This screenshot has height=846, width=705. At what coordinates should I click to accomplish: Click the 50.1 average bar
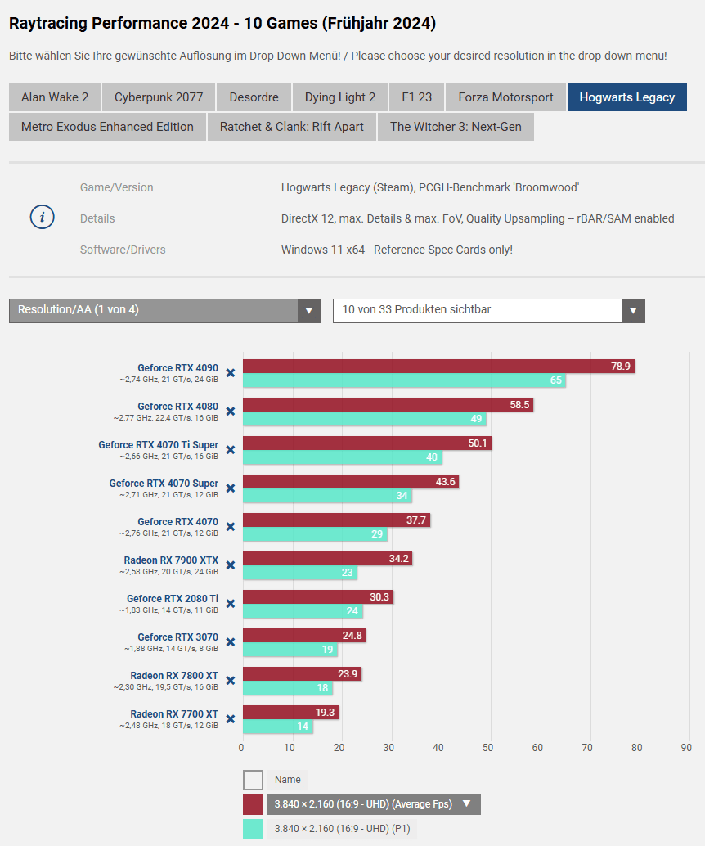coord(367,443)
